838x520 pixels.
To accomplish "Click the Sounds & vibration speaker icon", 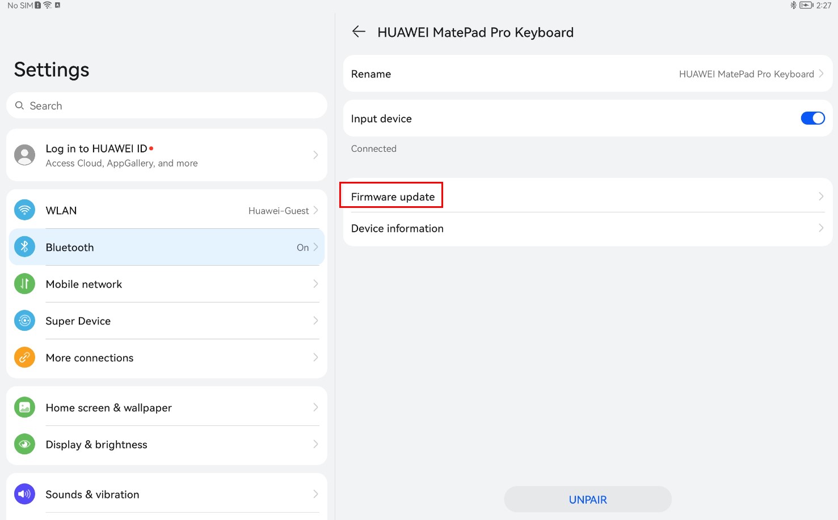I will click(24, 494).
